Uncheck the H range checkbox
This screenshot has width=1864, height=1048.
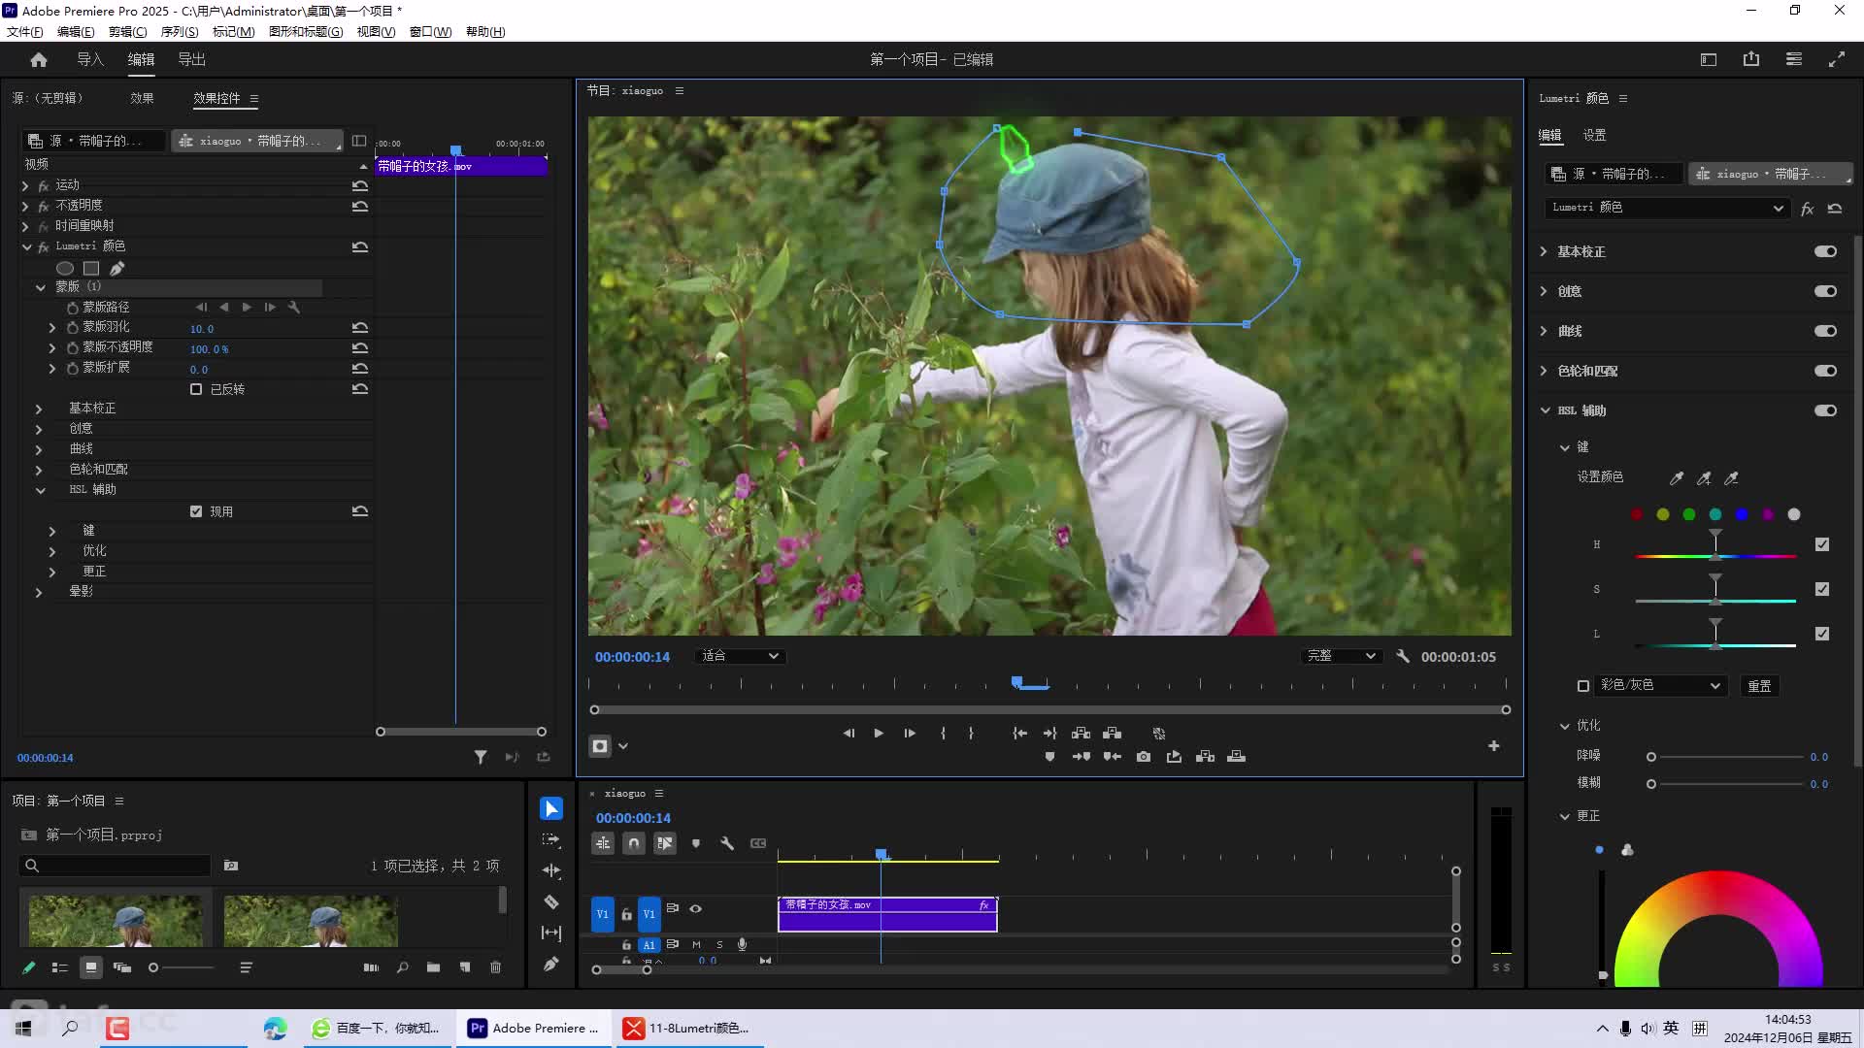1822,544
